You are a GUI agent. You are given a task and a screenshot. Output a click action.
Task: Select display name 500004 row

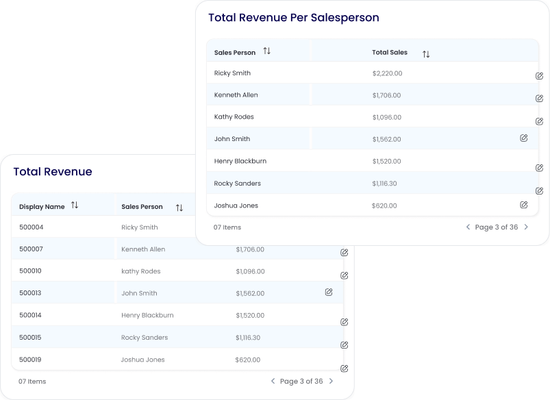[x=32, y=227]
